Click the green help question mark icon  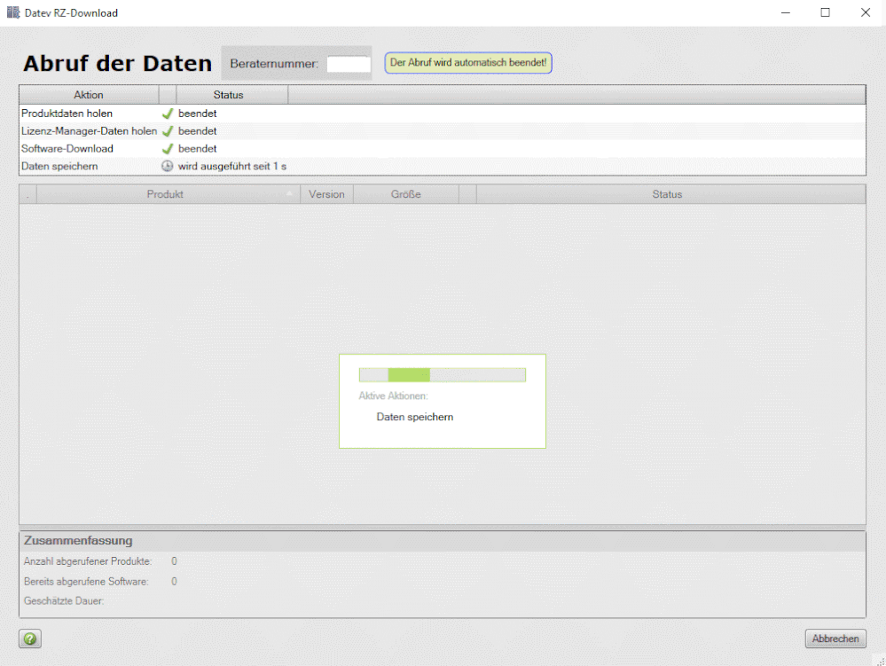tap(30, 639)
